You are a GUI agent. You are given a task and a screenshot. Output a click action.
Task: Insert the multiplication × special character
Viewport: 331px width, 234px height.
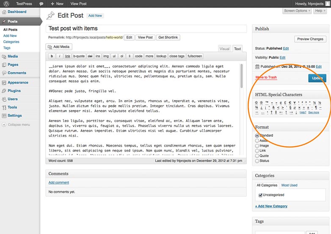click(x=299, y=107)
